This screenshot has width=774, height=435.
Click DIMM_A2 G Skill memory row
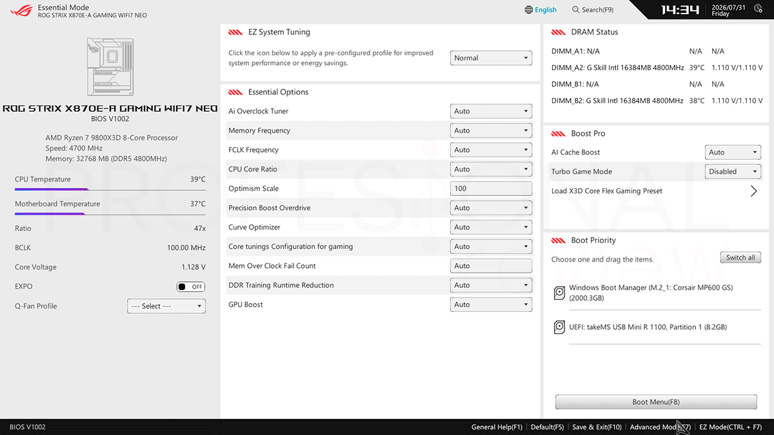click(x=657, y=68)
